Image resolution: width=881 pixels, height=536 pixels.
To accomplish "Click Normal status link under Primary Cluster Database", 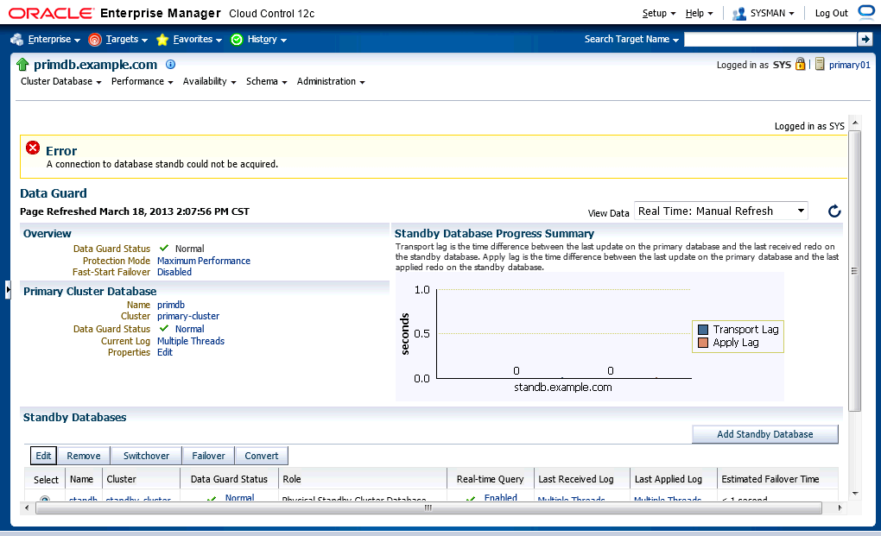I will [x=189, y=329].
